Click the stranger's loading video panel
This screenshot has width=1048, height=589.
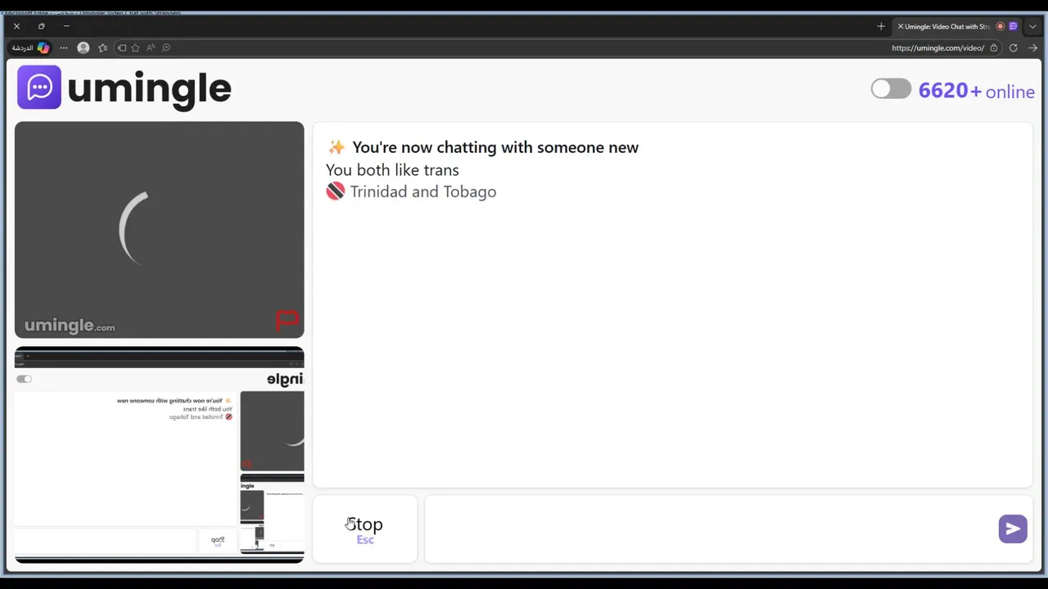coord(159,230)
